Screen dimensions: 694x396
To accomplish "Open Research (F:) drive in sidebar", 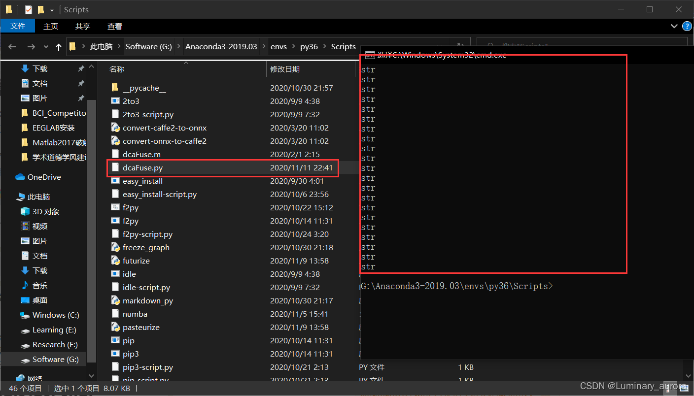I will [x=55, y=345].
